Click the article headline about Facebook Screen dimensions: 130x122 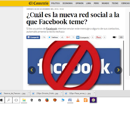73,18
